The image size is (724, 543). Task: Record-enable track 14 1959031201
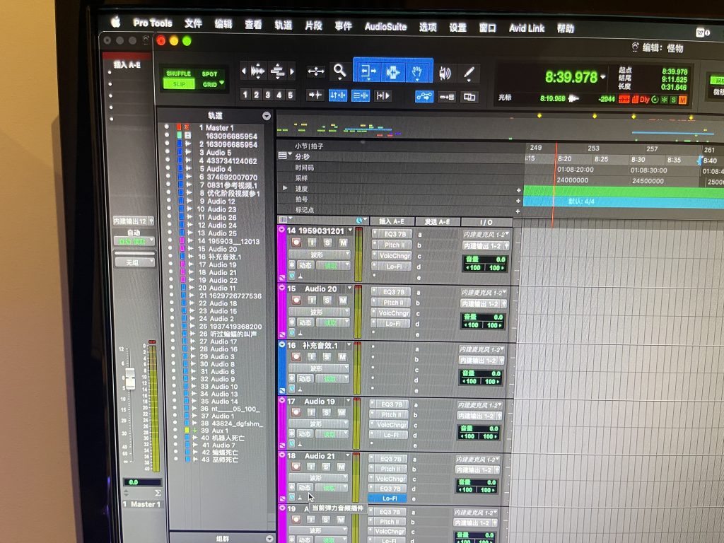(296, 243)
